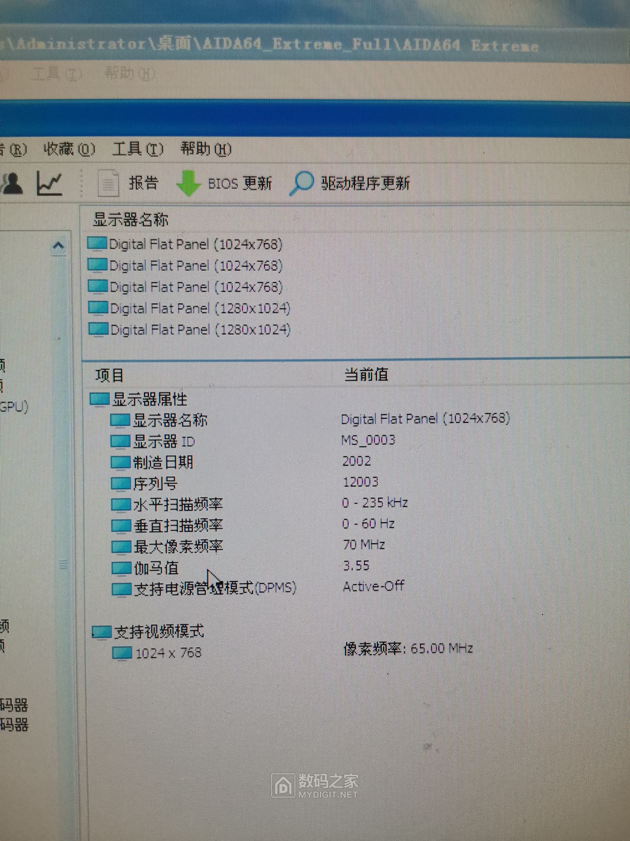The height and width of the screenshot is (841, 630).
Task: Click monitor icon of first 1024x768 entry
Action: click(97, 243)
